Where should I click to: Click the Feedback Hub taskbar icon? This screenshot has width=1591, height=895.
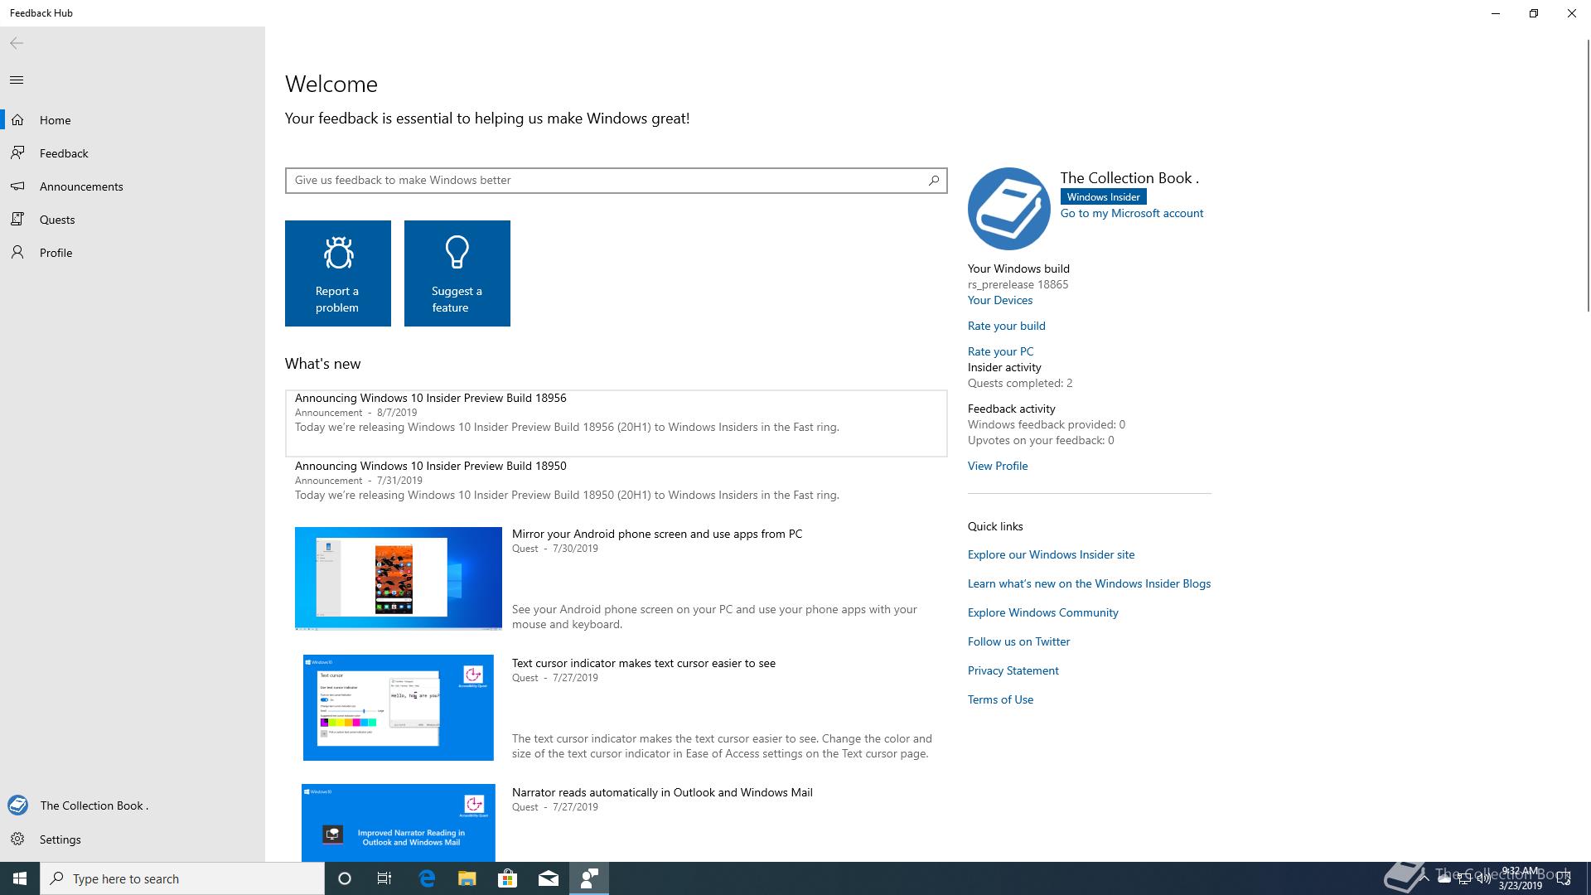[x=589, y=878]
